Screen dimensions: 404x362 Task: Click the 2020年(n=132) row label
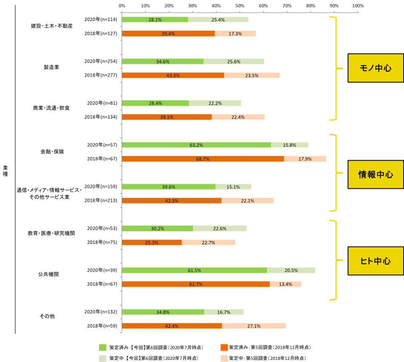[x=101, y=312]
